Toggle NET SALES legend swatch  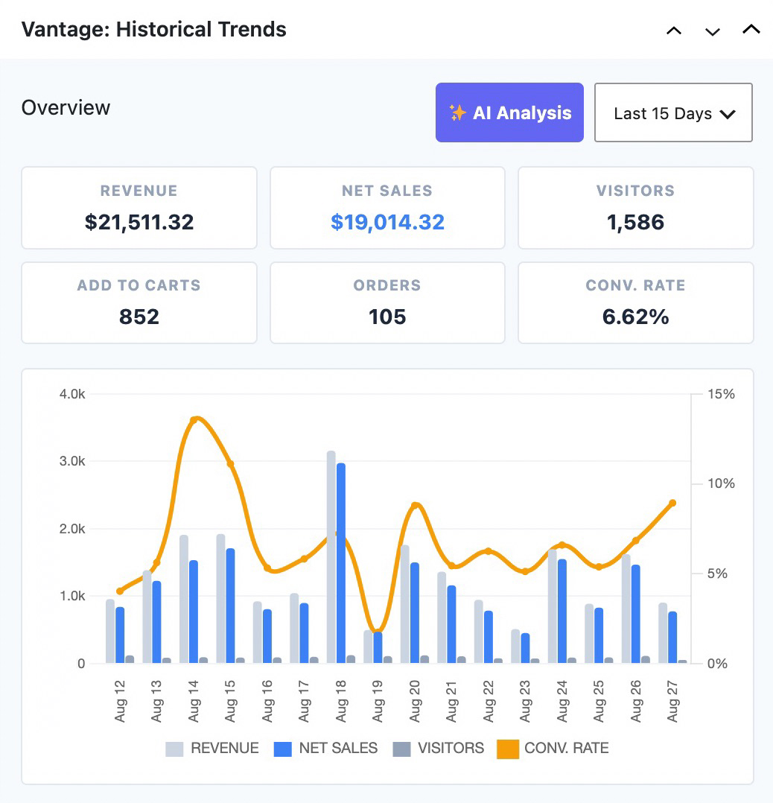tap(282, 749)
